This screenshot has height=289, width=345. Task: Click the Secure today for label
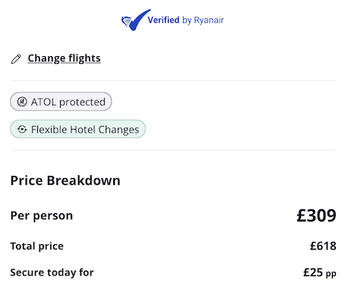pyautogui.click(x=52, y=272)
